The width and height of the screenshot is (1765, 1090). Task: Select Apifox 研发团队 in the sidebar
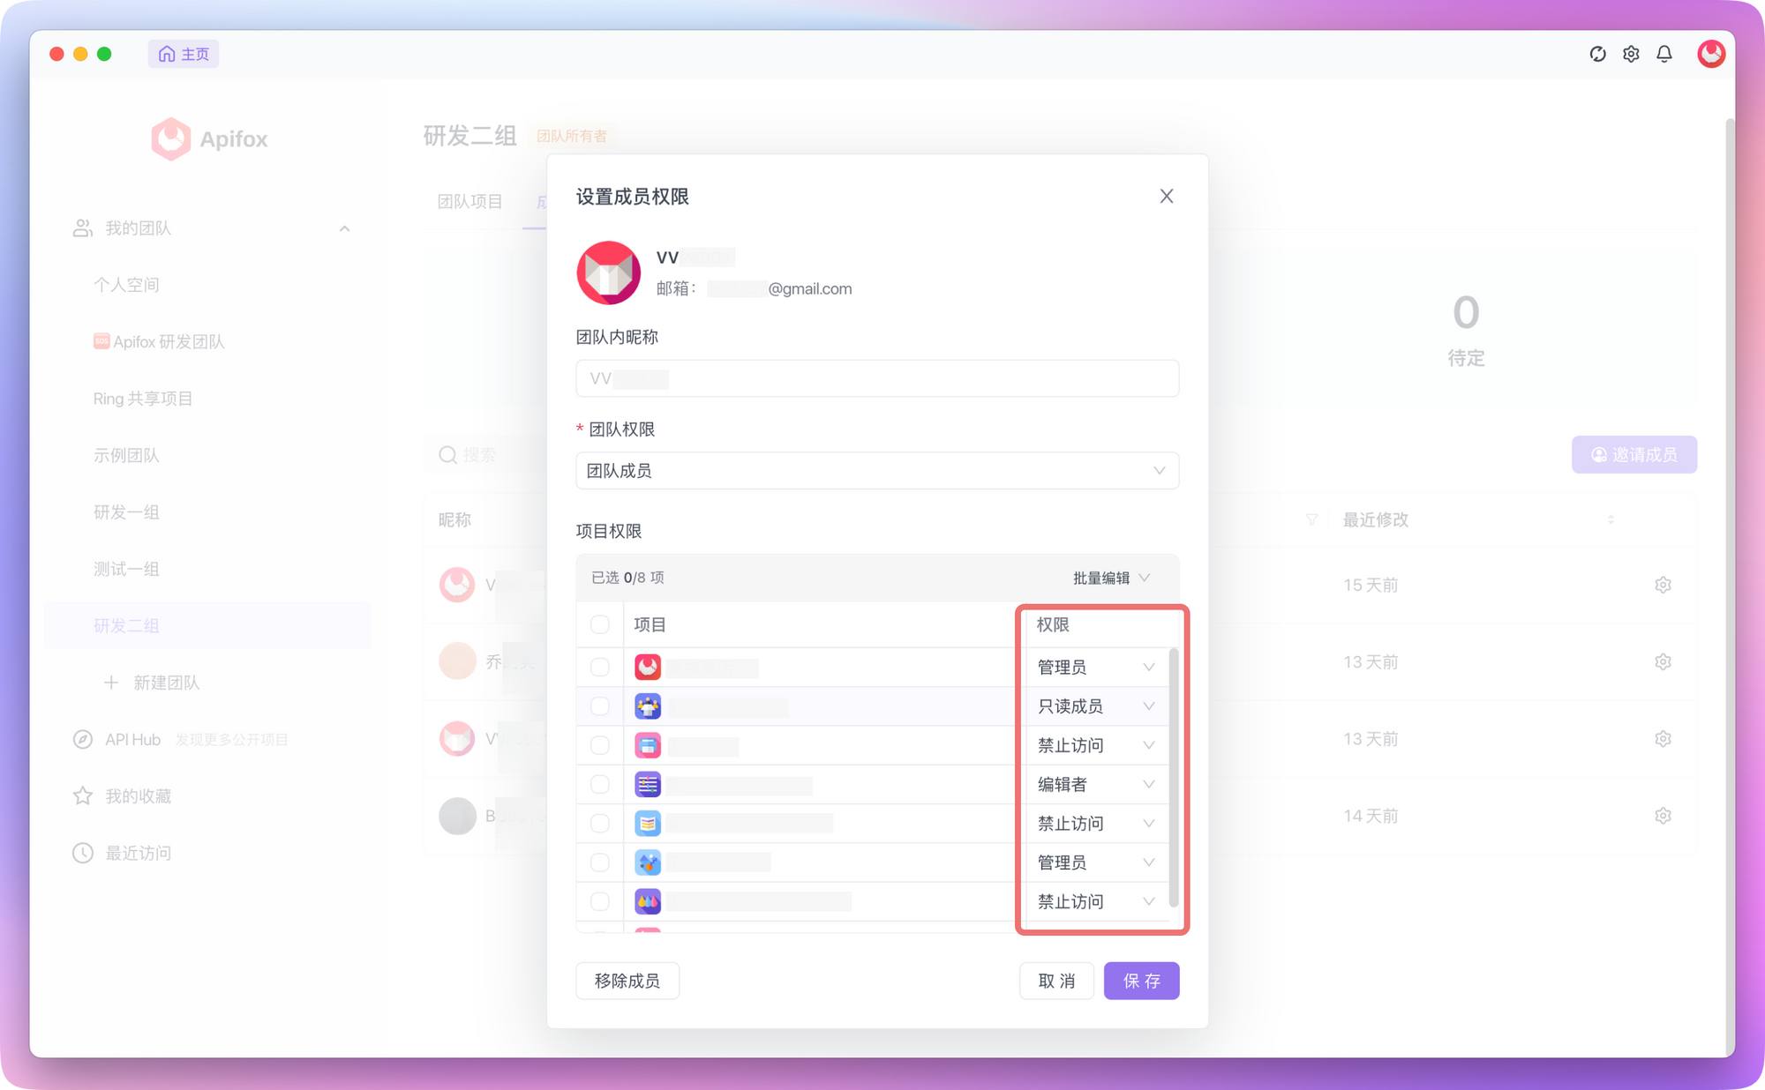(159, 341)
